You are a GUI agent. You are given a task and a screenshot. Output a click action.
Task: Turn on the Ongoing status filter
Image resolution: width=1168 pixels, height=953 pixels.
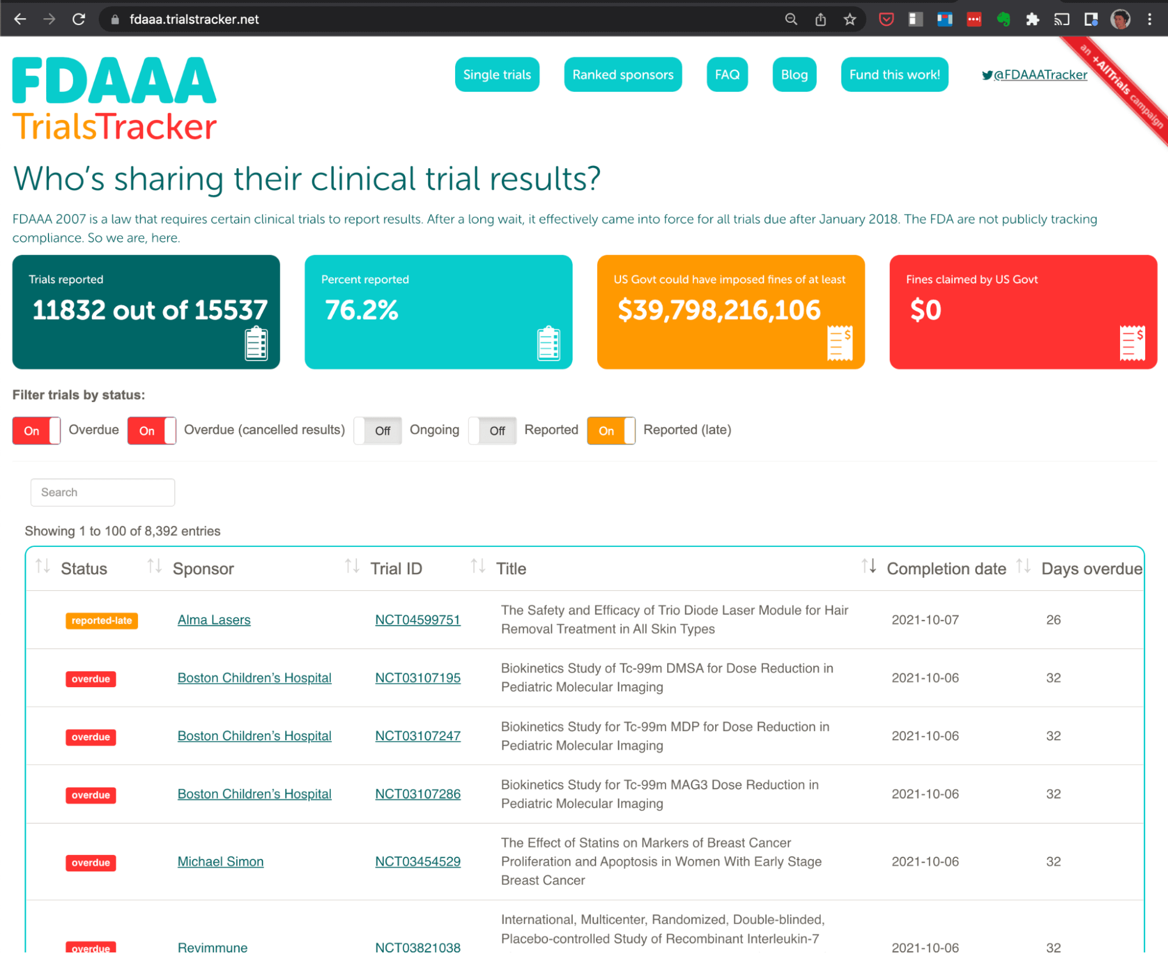pos(378,431)
